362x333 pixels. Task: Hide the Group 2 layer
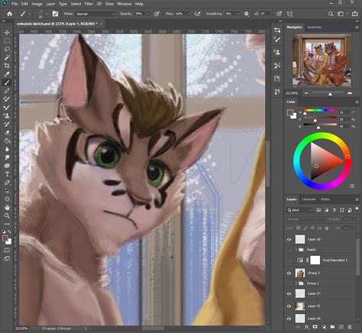point(289,273)
